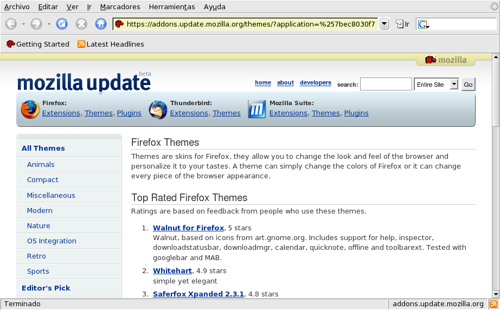Open the Forward button history dropdown arrow

pyautogui.click(x=49, y=24)
